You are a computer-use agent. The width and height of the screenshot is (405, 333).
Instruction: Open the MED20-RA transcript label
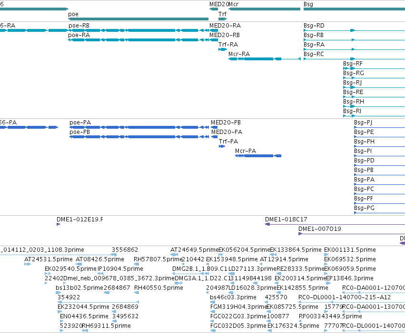point(225,26)
